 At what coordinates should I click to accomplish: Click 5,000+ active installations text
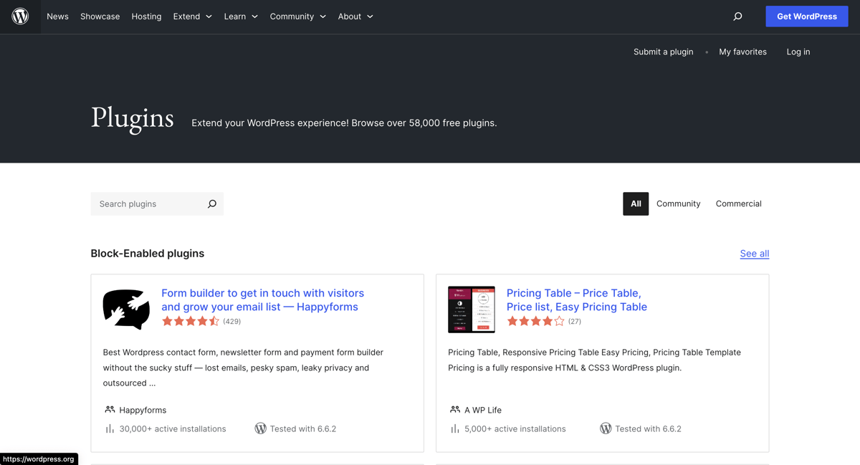[515, 428]
